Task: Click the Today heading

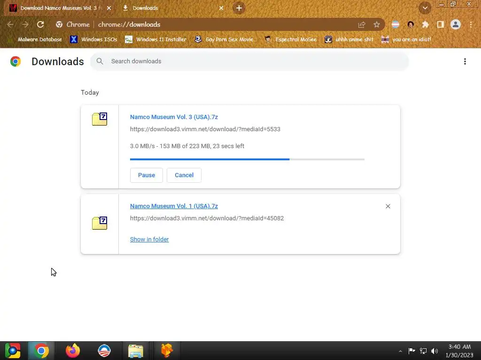Action: pyautogui.click(x=90, y=92)
